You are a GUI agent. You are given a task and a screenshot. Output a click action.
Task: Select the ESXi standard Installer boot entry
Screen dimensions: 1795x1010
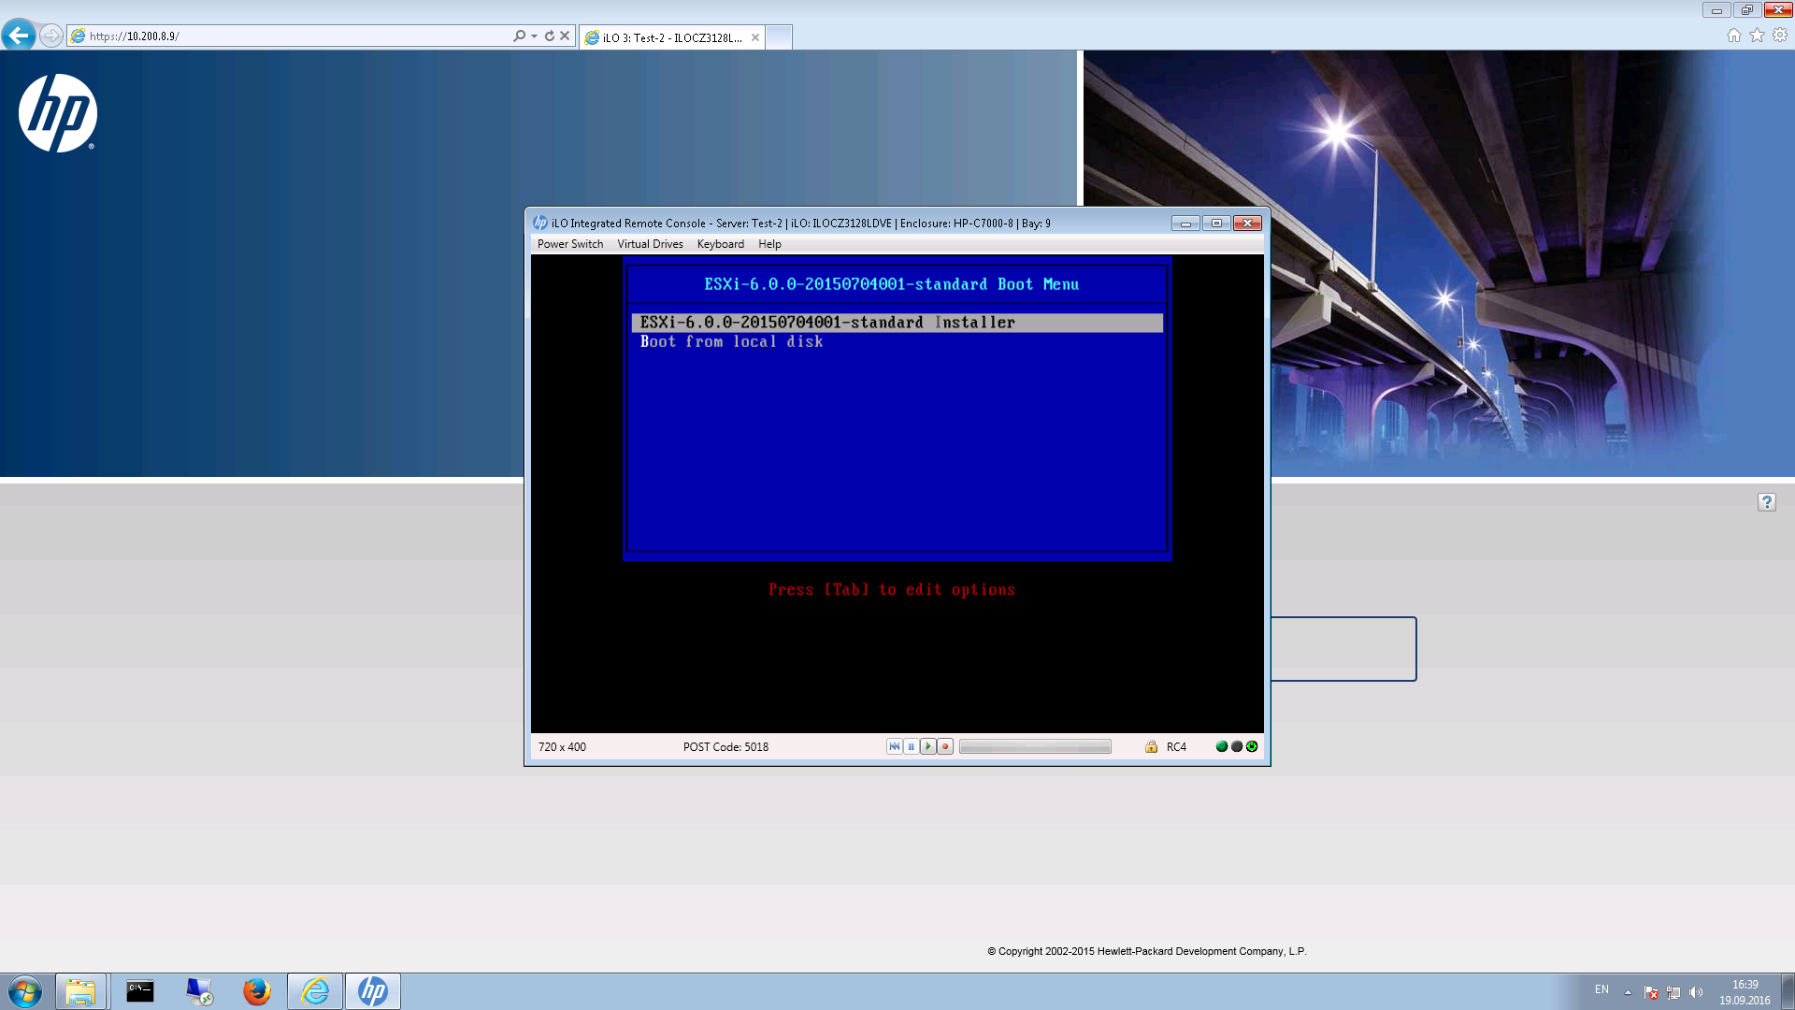tap(897, 323)
